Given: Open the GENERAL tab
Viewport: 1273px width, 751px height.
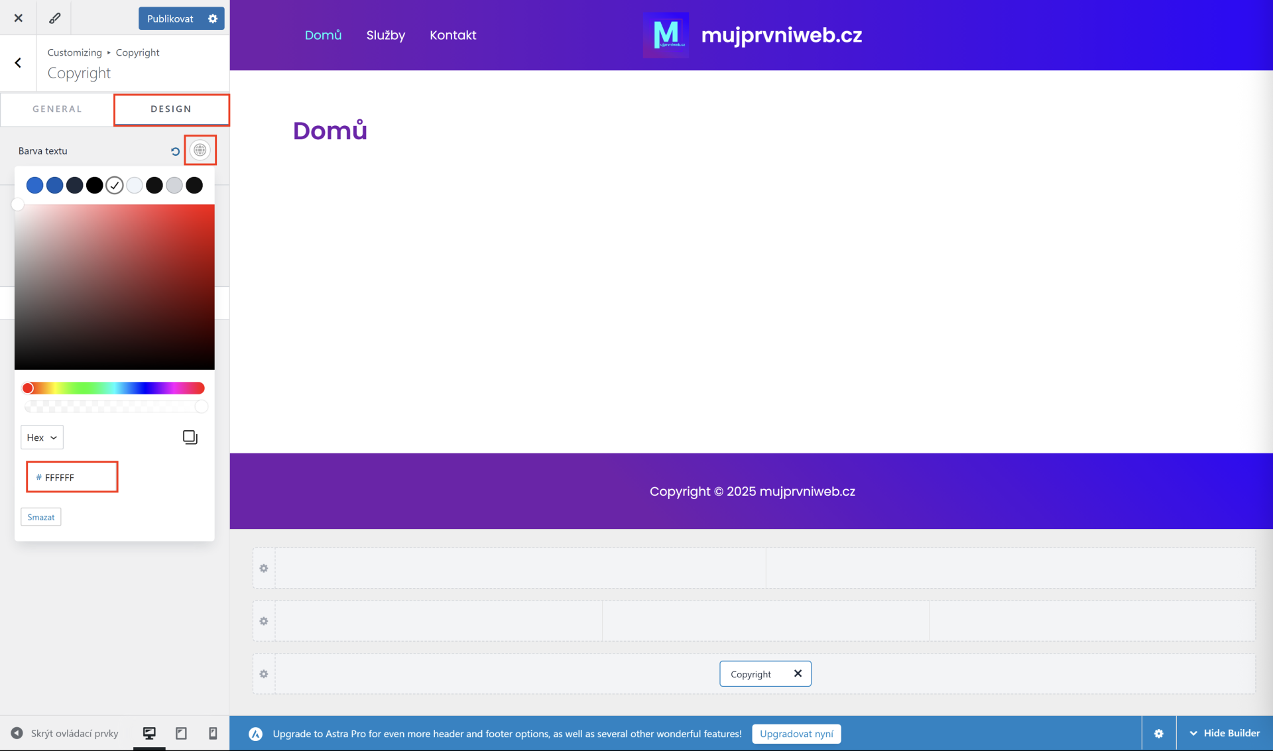Looking at the screenshot, I should 57,109.
